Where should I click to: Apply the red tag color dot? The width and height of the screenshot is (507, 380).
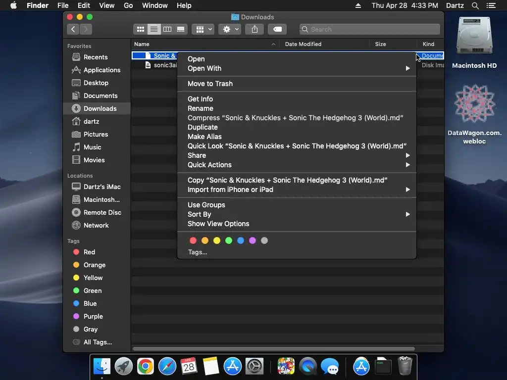point(193,240)
